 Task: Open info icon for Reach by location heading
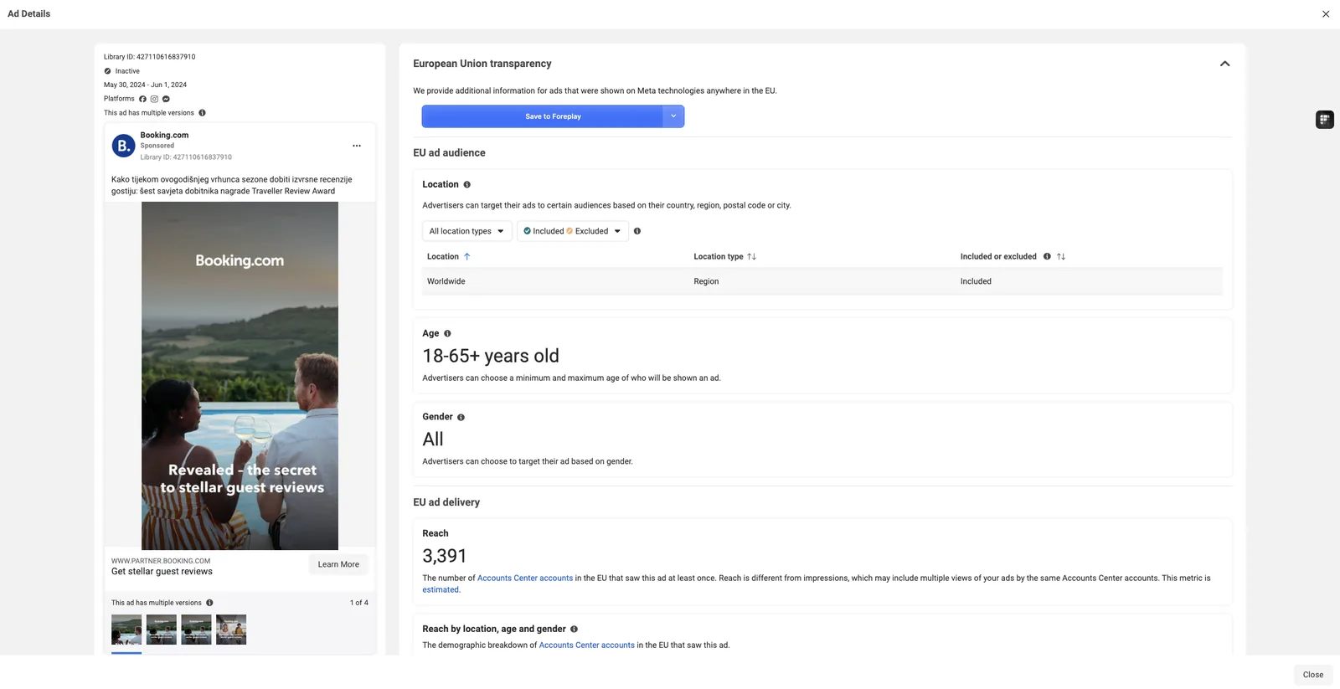tap(574, 630)
